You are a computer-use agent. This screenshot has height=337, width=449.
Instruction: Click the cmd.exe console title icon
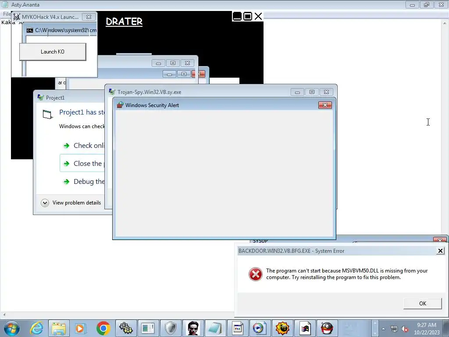[x=30, y=30]
